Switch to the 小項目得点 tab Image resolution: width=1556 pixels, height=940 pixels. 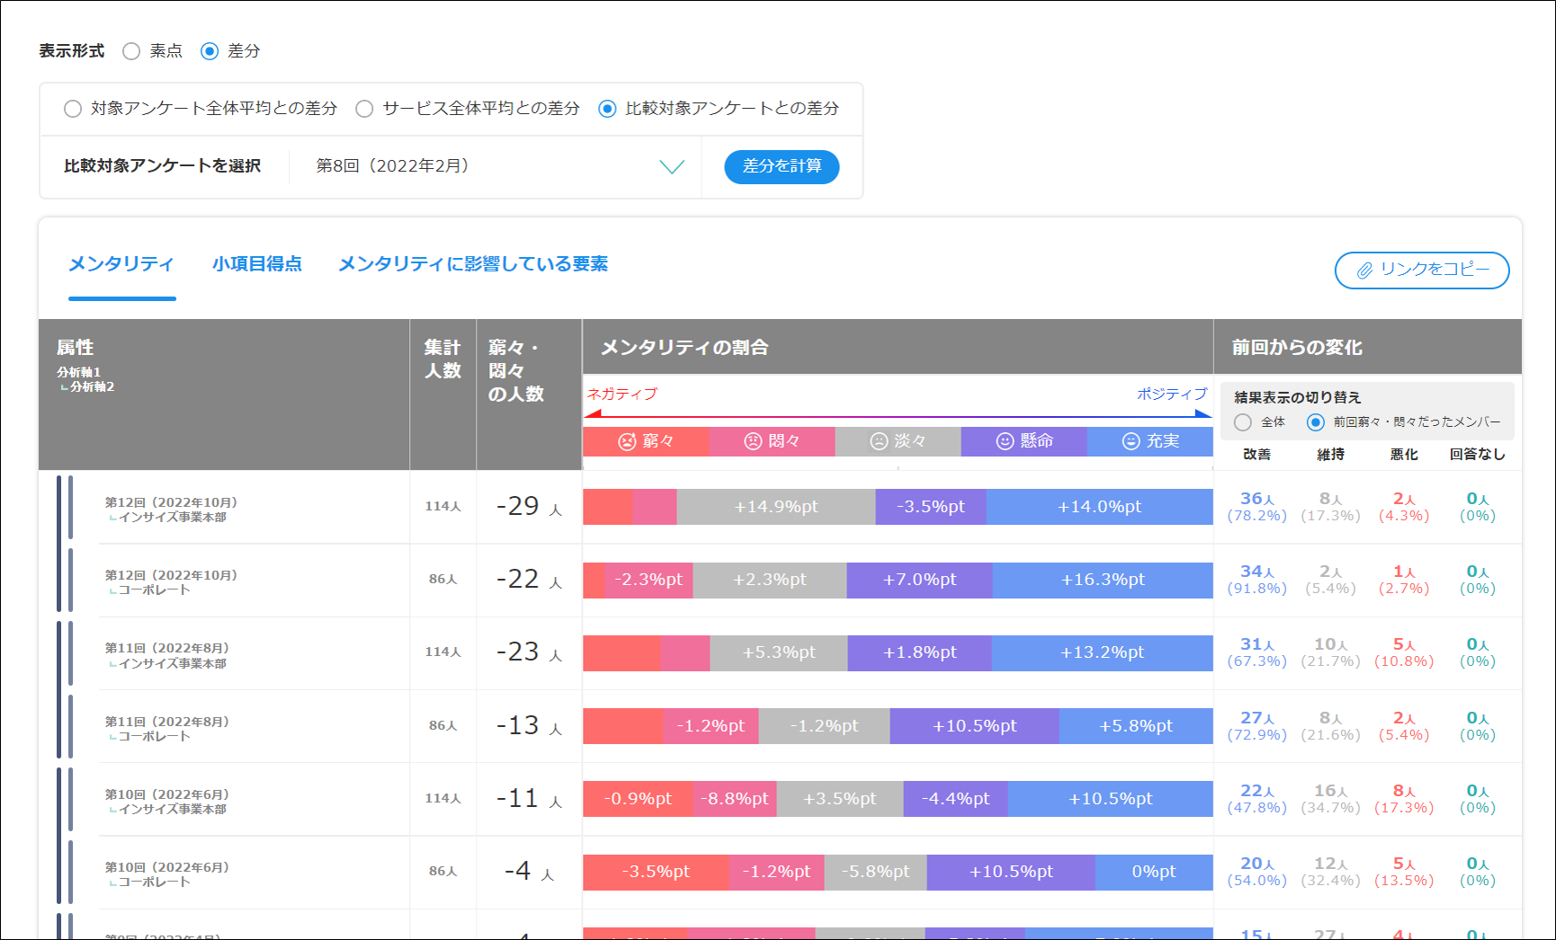tap(257, 263)
